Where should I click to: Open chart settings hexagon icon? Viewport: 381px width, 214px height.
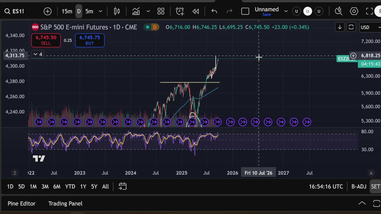pos(354,11)
